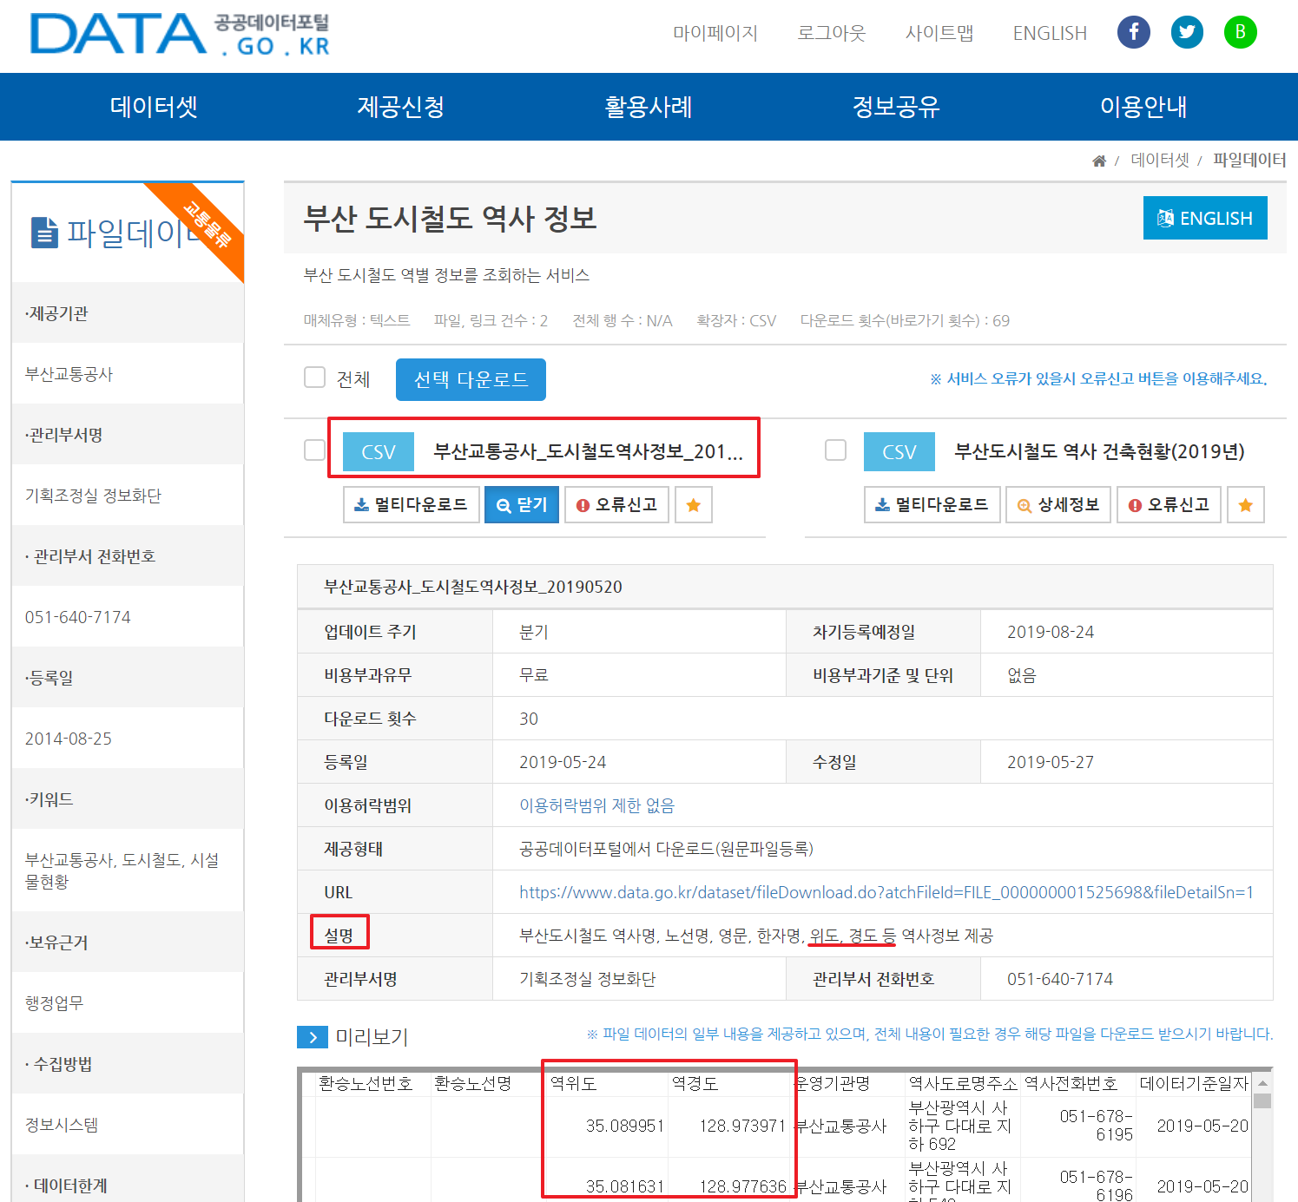
Task: Open the file download URL link
Action: click(886, 892)
